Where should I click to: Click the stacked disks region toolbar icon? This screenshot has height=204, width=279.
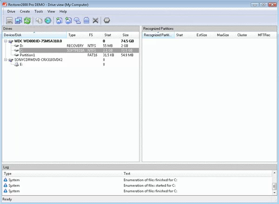[x=77, y=20]
